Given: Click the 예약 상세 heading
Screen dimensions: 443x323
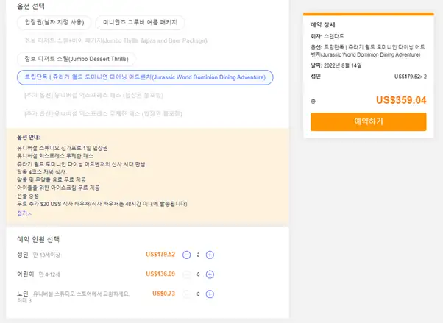Looking at the screenshot, I should tap(323, 24).
